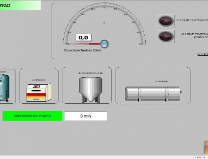Click the label above the horizontal cylinder
Viewport: 208px width, 159px height.
tap(162, 81)
